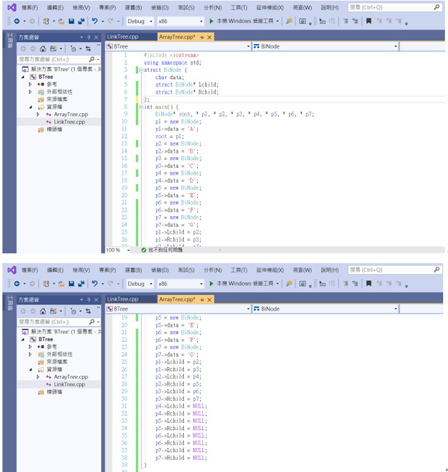Select 標頭檔 folder in lower Solution Explorer
The image size is (448, 472).
[x=54, y=392]
